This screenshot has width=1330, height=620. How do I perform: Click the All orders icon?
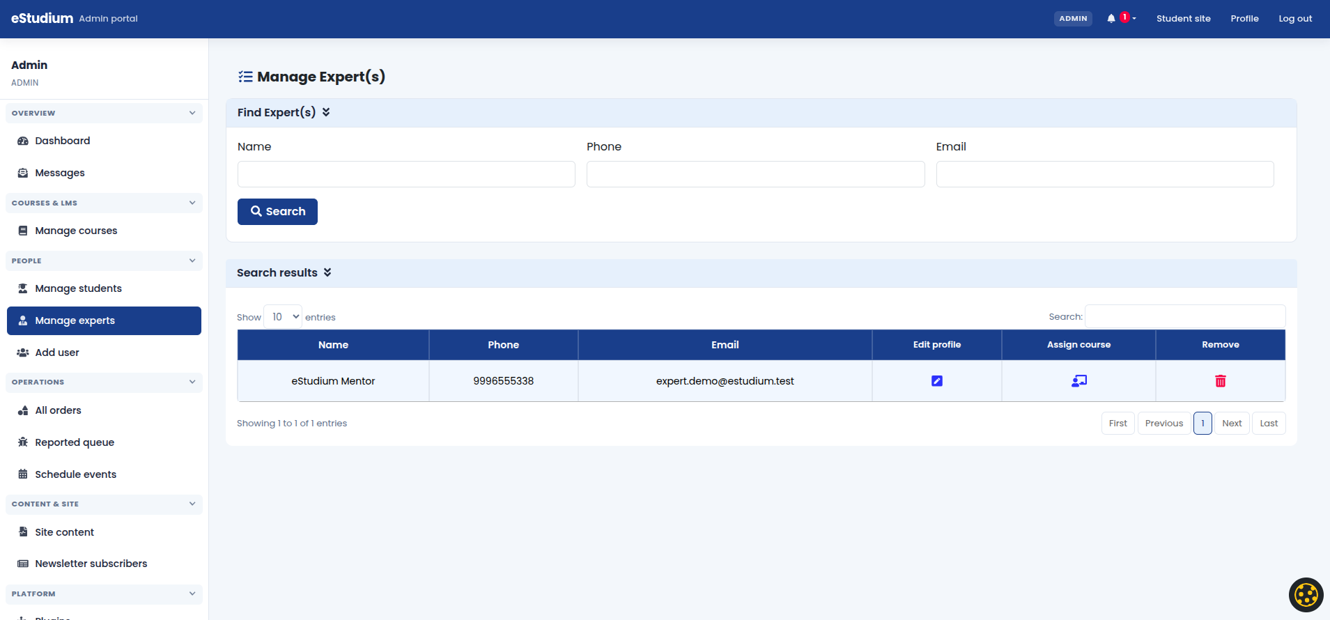pyautogui.click(x=23, y=410)
